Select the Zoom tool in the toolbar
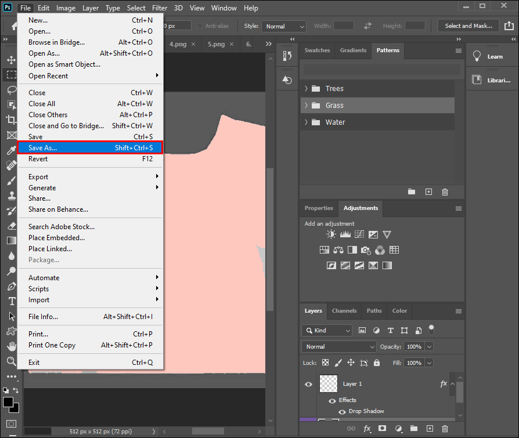Screen dimensions: 519x438 (11, 361)
